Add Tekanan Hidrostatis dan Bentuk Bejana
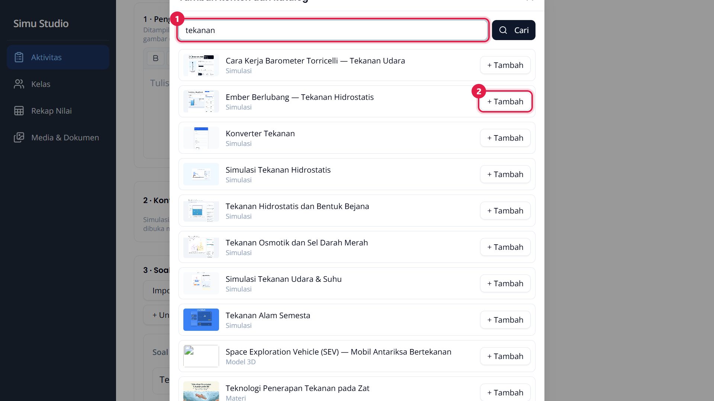 (505, 211)
